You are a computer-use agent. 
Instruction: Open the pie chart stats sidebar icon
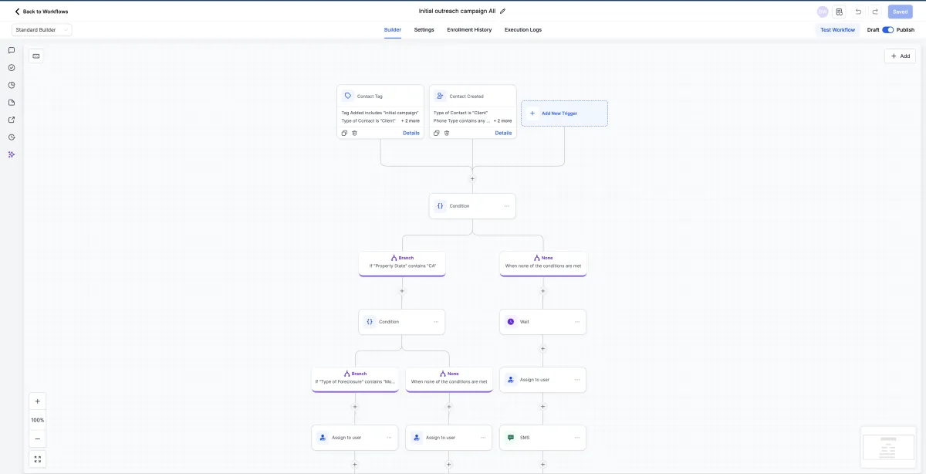point(12,85)
